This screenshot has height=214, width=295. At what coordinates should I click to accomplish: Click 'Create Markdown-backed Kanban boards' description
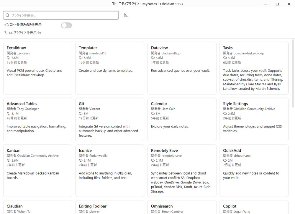(x=33, y=175)
